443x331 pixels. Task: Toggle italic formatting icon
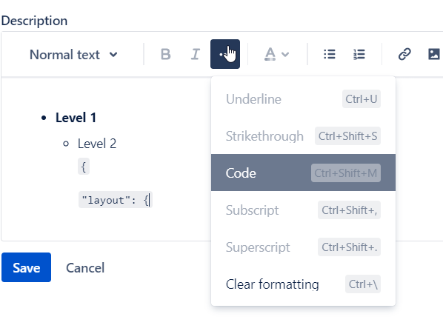coord(196,54)
